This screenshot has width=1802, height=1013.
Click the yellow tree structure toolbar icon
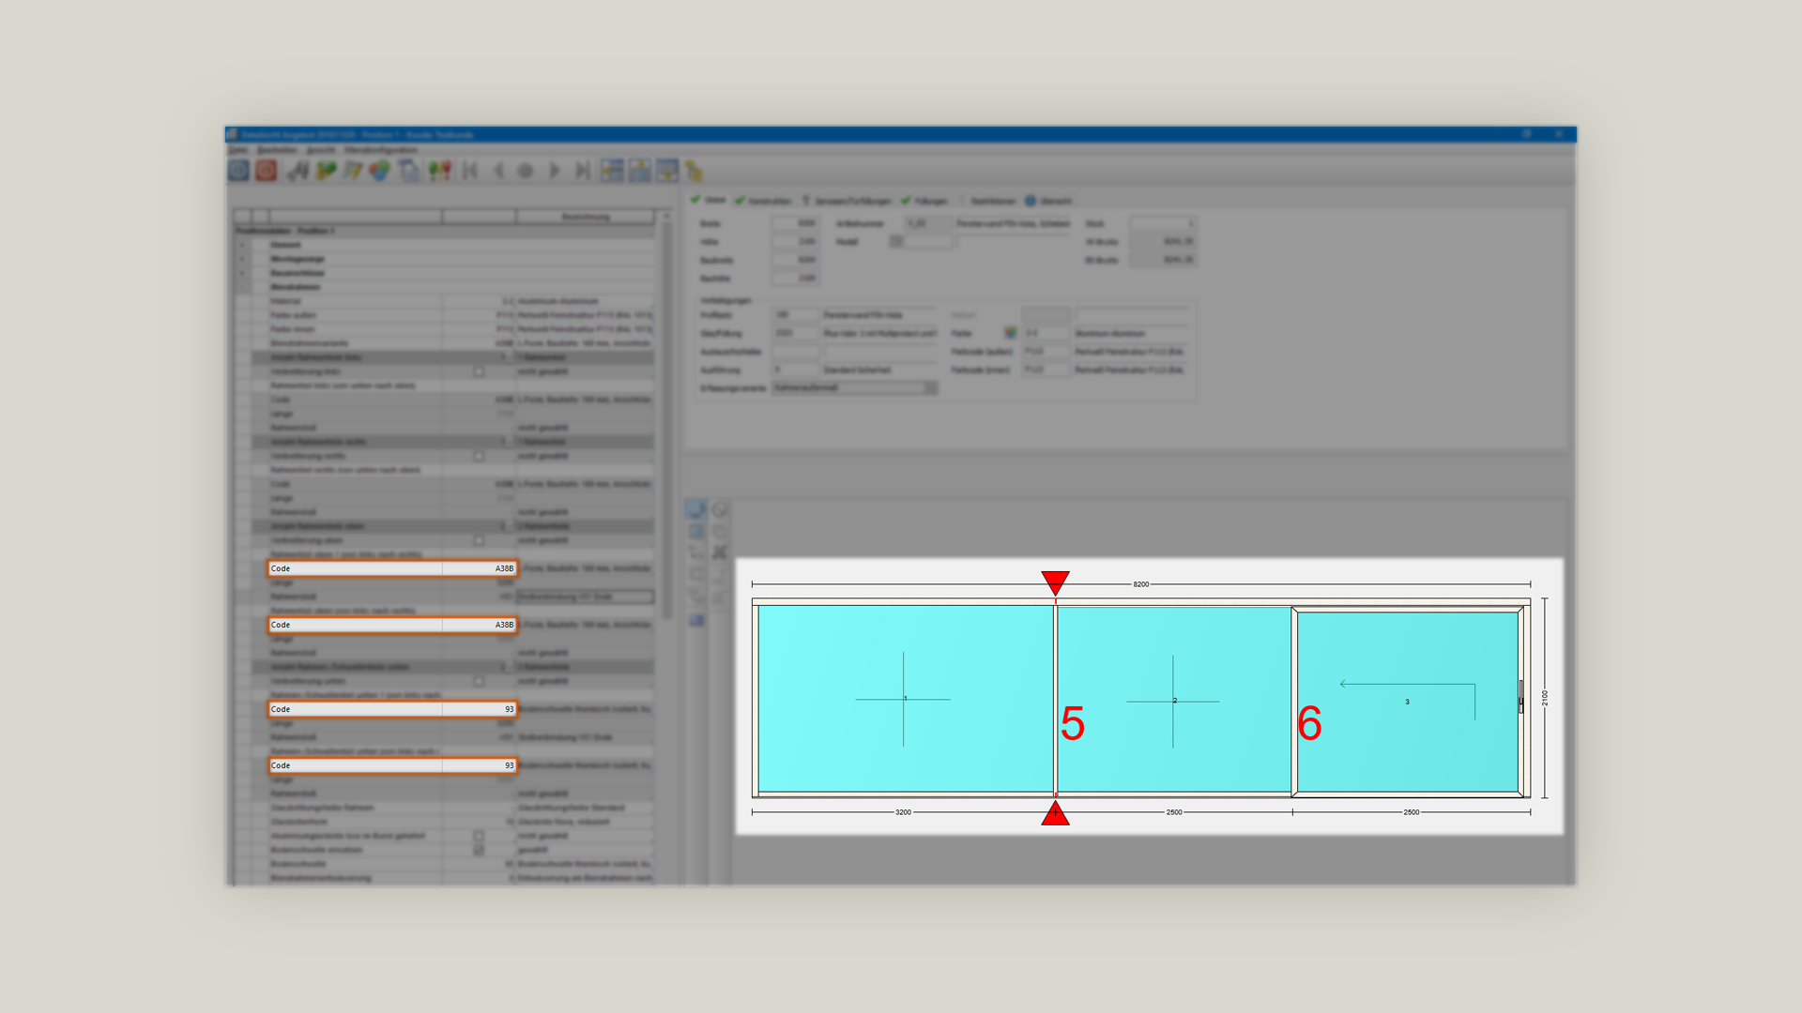tap(694, 171)
